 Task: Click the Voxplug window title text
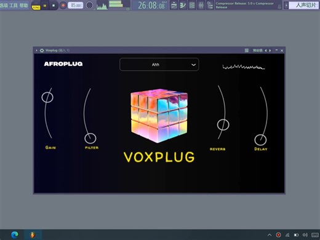click(x=57, y=50)
